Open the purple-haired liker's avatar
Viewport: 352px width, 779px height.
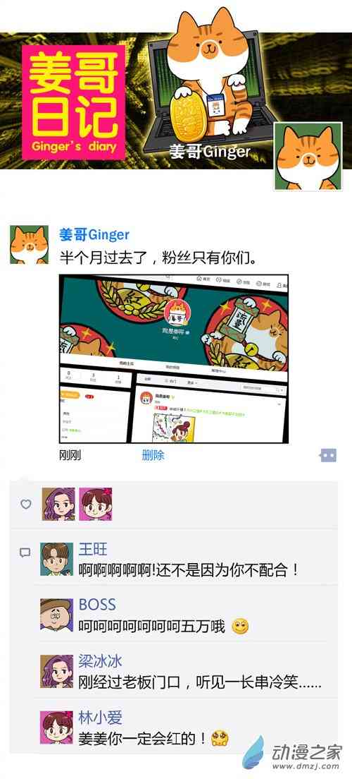click(x=58, y=505)
